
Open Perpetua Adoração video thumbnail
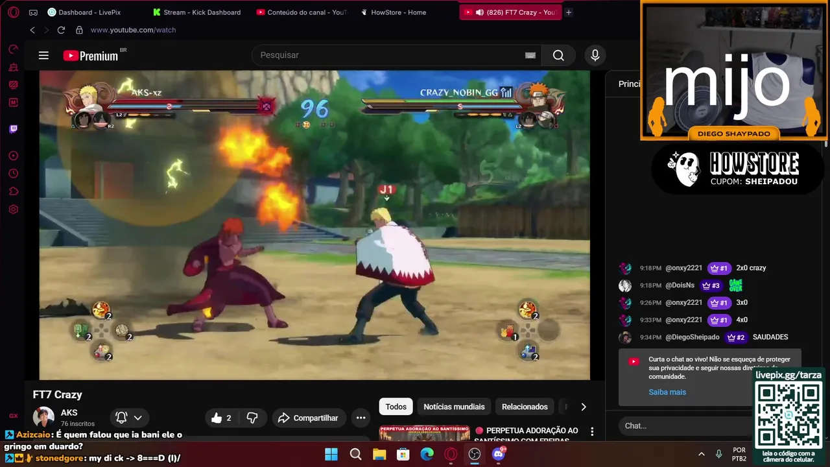click(x=425, y=434)
